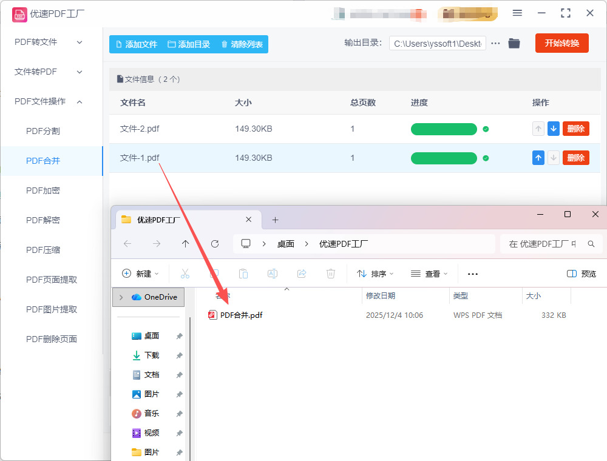Select PDF合并.pdf in Explorer
The width and height of the screenshot is (607, 461).
coord(241,315)
